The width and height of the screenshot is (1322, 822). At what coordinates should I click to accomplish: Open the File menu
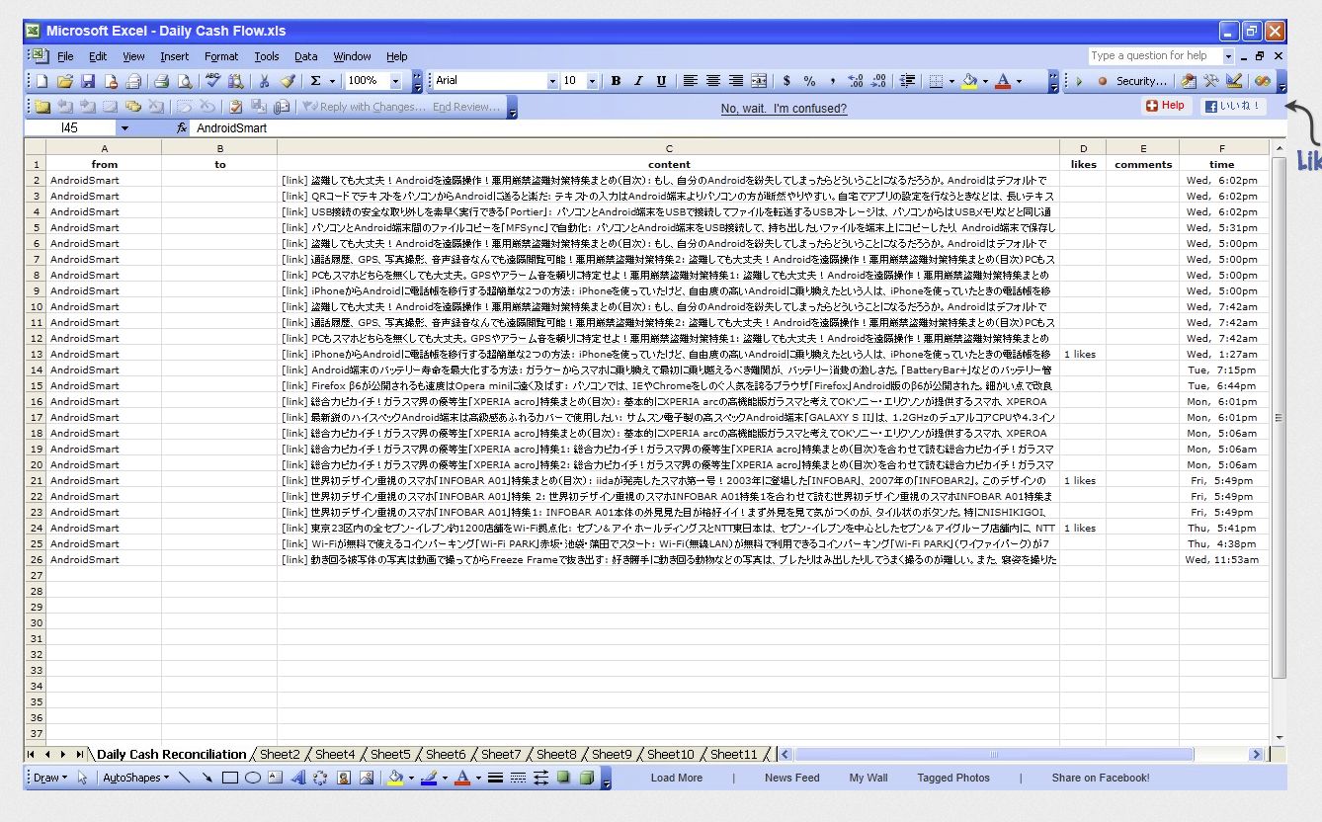coord(65,56)
